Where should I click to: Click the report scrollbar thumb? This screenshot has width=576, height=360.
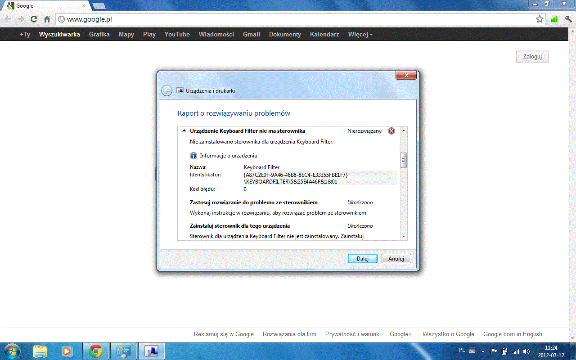click(x=404, y=160)
